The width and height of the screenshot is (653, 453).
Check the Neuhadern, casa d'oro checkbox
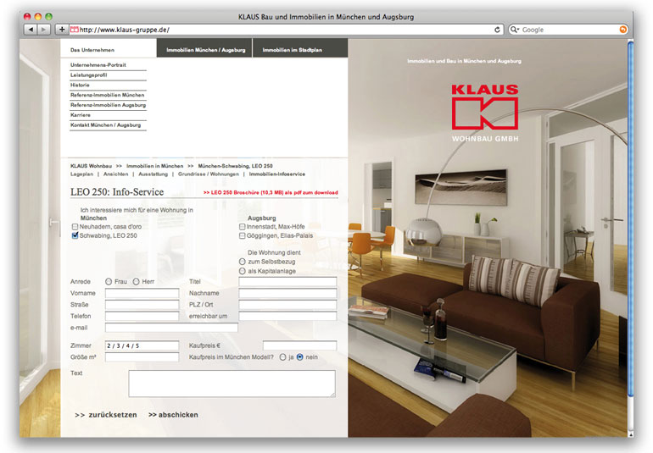point(75,227)
